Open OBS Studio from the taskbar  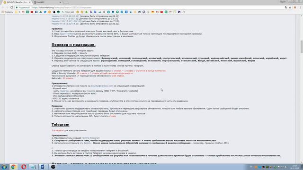(53, 167)
